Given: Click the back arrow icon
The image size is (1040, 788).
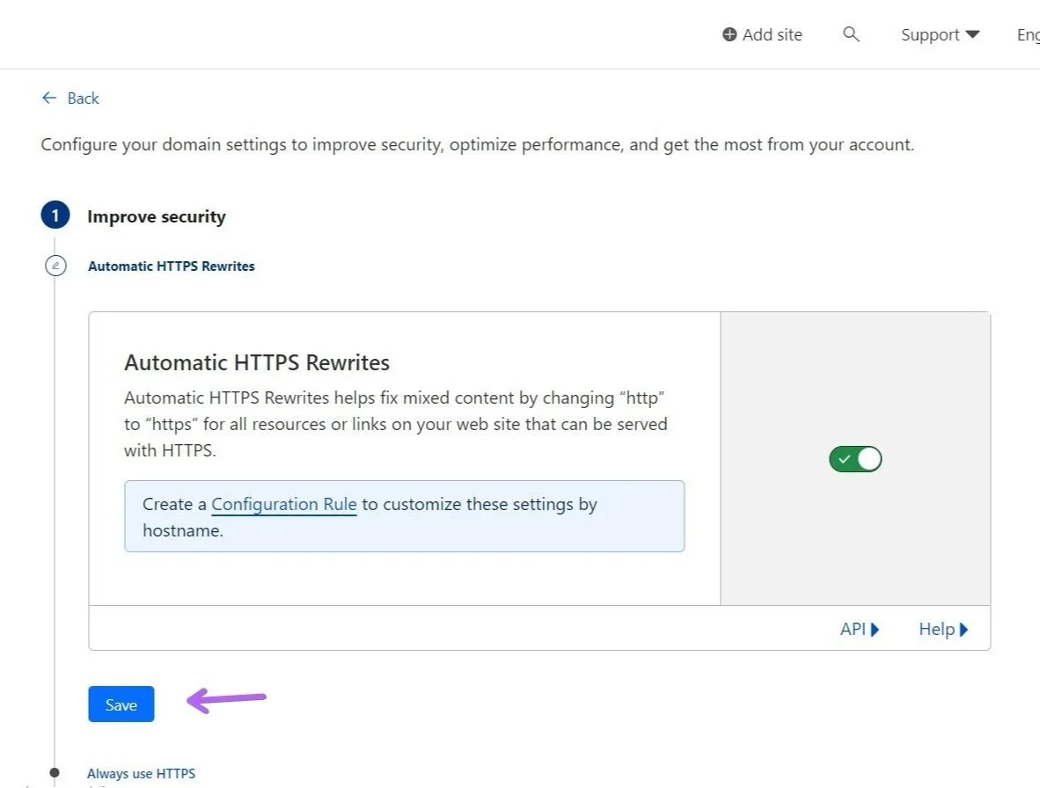Looking at the screenshot, I should [x=50, y=98].
